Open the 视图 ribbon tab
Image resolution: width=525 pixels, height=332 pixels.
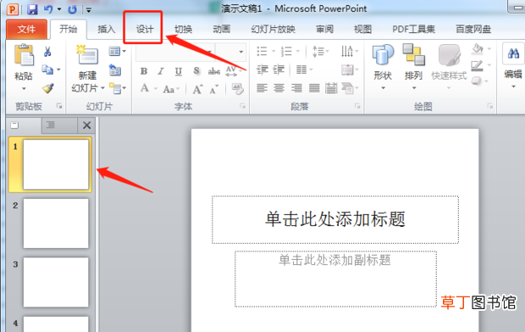point(363,29)
